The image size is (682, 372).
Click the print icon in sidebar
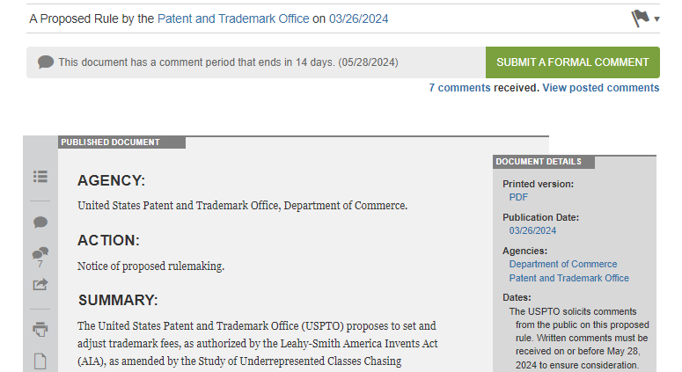[x=40, y=330]
